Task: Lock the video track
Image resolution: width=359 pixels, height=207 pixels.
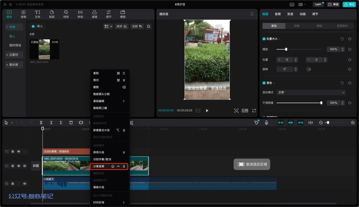Action: coord(13,166)
